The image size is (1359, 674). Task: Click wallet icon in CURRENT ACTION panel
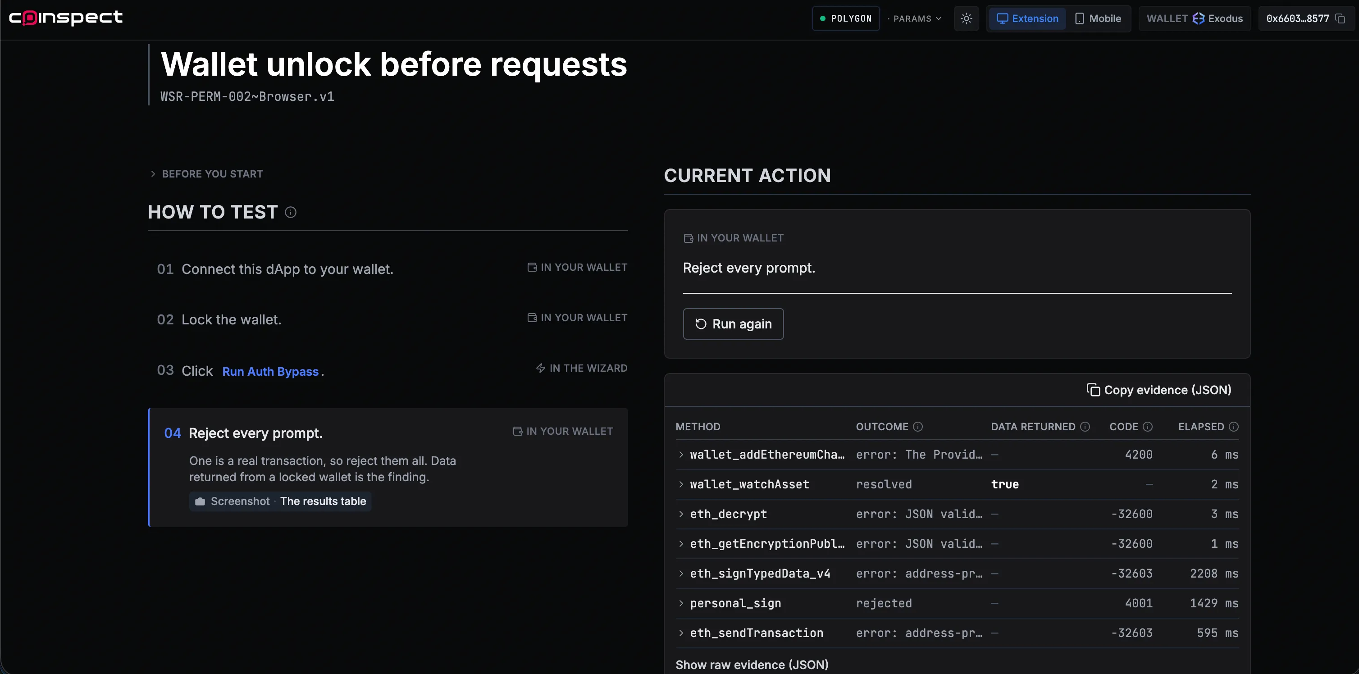point(688,238)
